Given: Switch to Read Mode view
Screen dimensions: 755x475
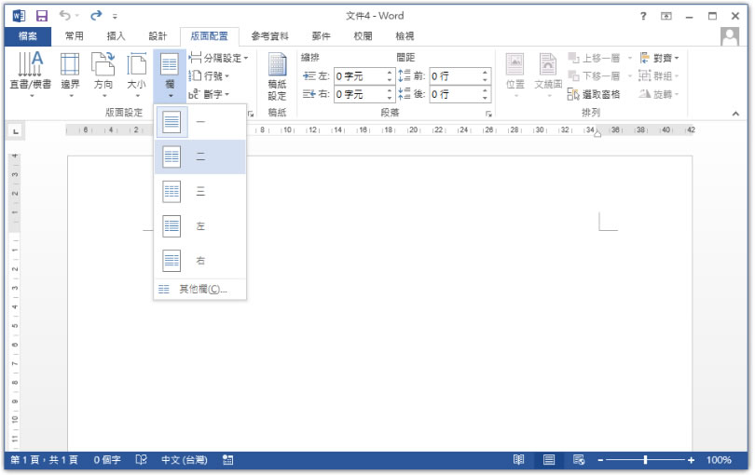Looking at the screenshot, I should [x=518, y=460].
